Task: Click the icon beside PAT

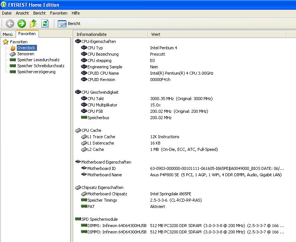Action: (x=84, y=206)
